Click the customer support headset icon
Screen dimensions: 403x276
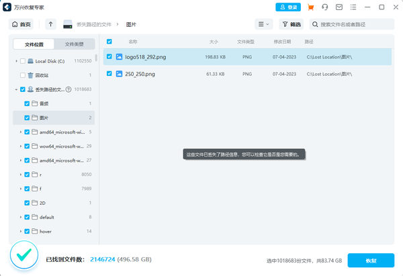click(x=325, y=7)
